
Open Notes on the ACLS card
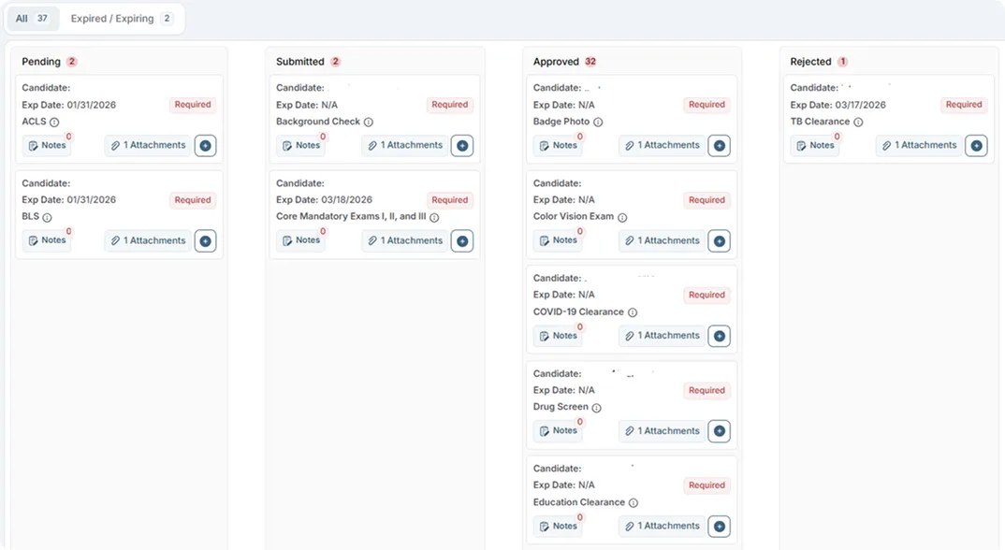click(x=47, y=146)
